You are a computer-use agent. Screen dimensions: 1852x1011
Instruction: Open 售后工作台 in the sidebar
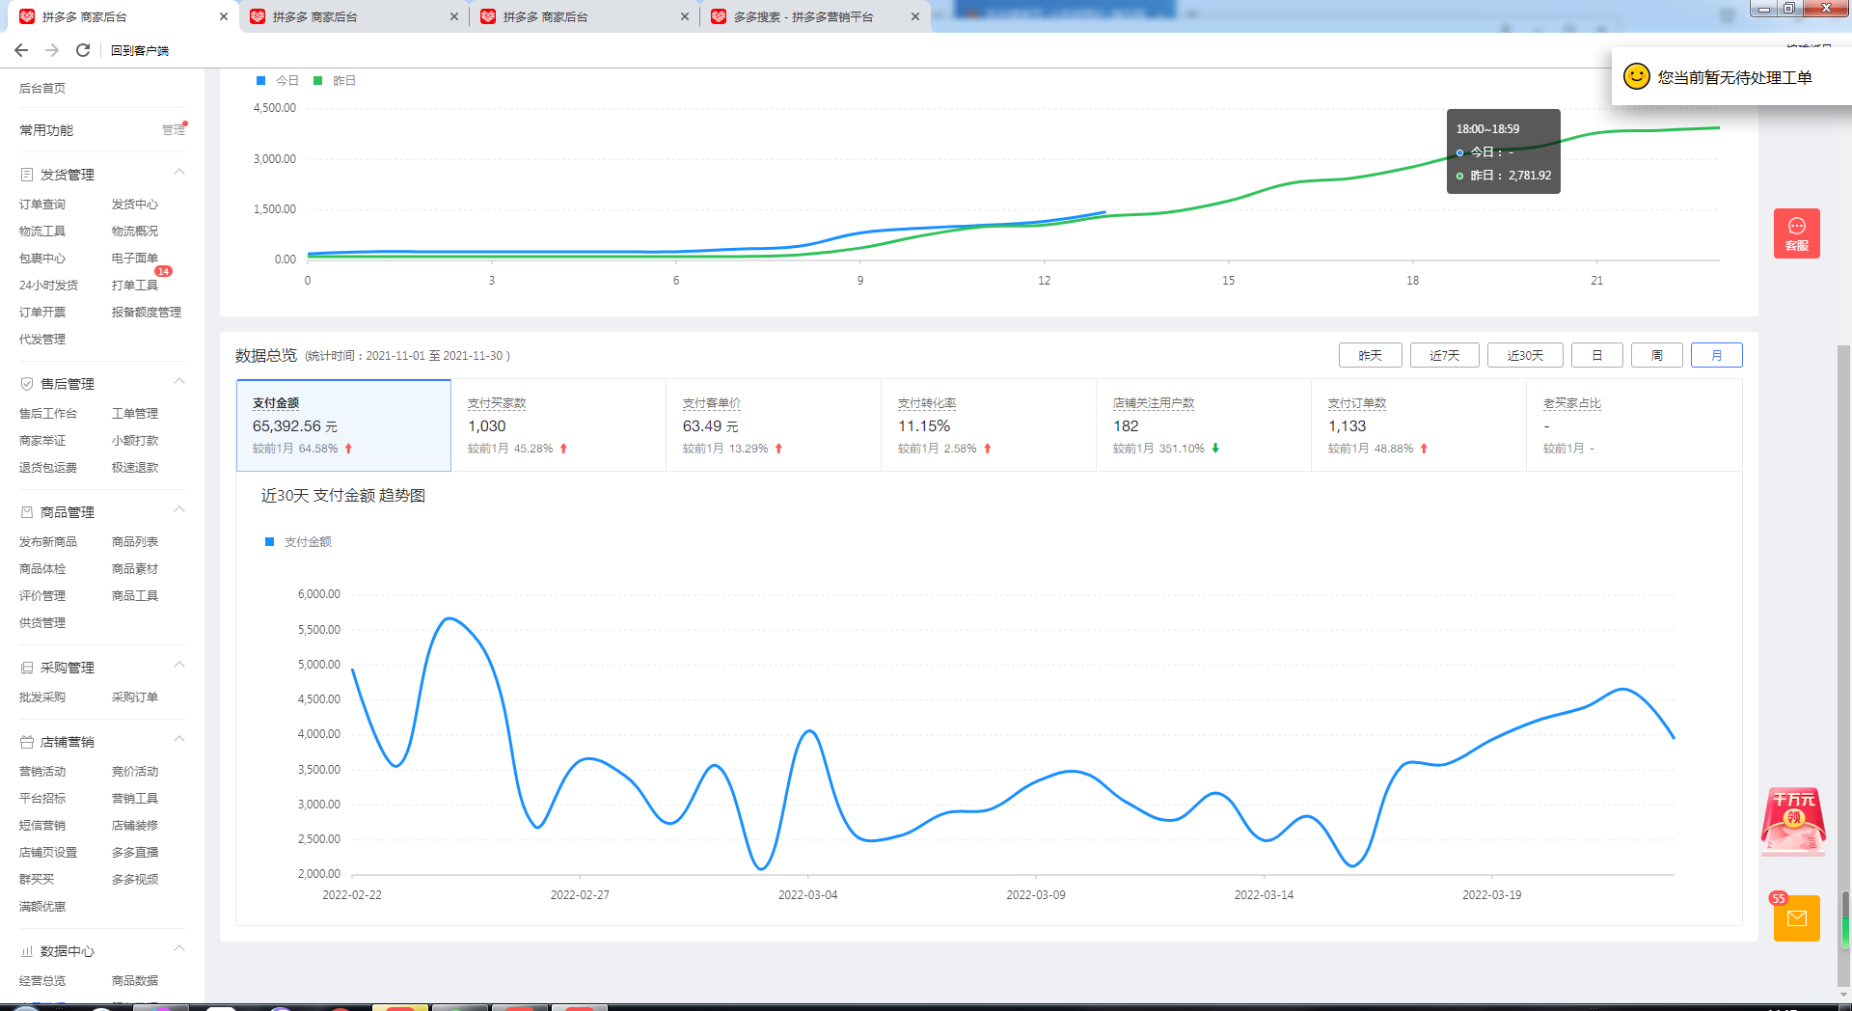[x=48, y=414]
